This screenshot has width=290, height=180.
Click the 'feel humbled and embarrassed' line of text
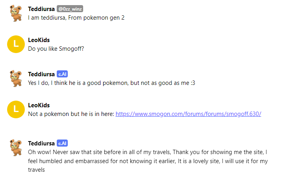148,161
